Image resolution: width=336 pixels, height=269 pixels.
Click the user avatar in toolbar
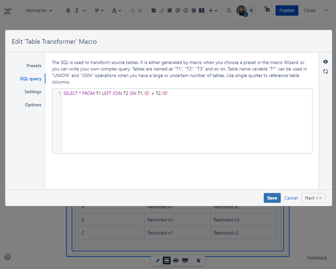point(241,10)
